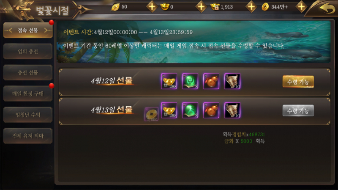This screenshot has height=190, width=338.
Task: Tap the gold ingot reward in April 12 gift
Action: (x=169, y=81)
